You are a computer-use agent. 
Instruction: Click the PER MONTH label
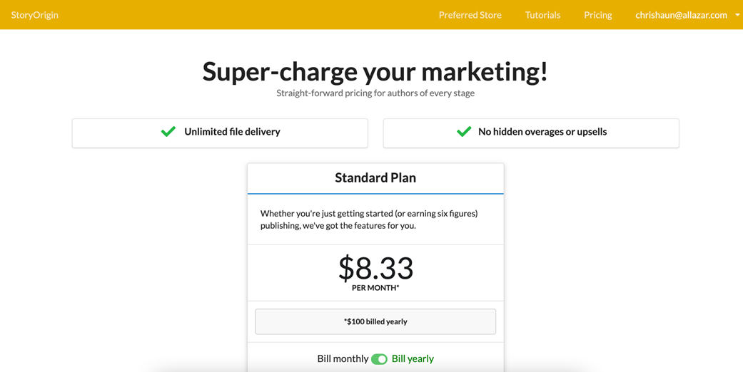tap(375, 288)
